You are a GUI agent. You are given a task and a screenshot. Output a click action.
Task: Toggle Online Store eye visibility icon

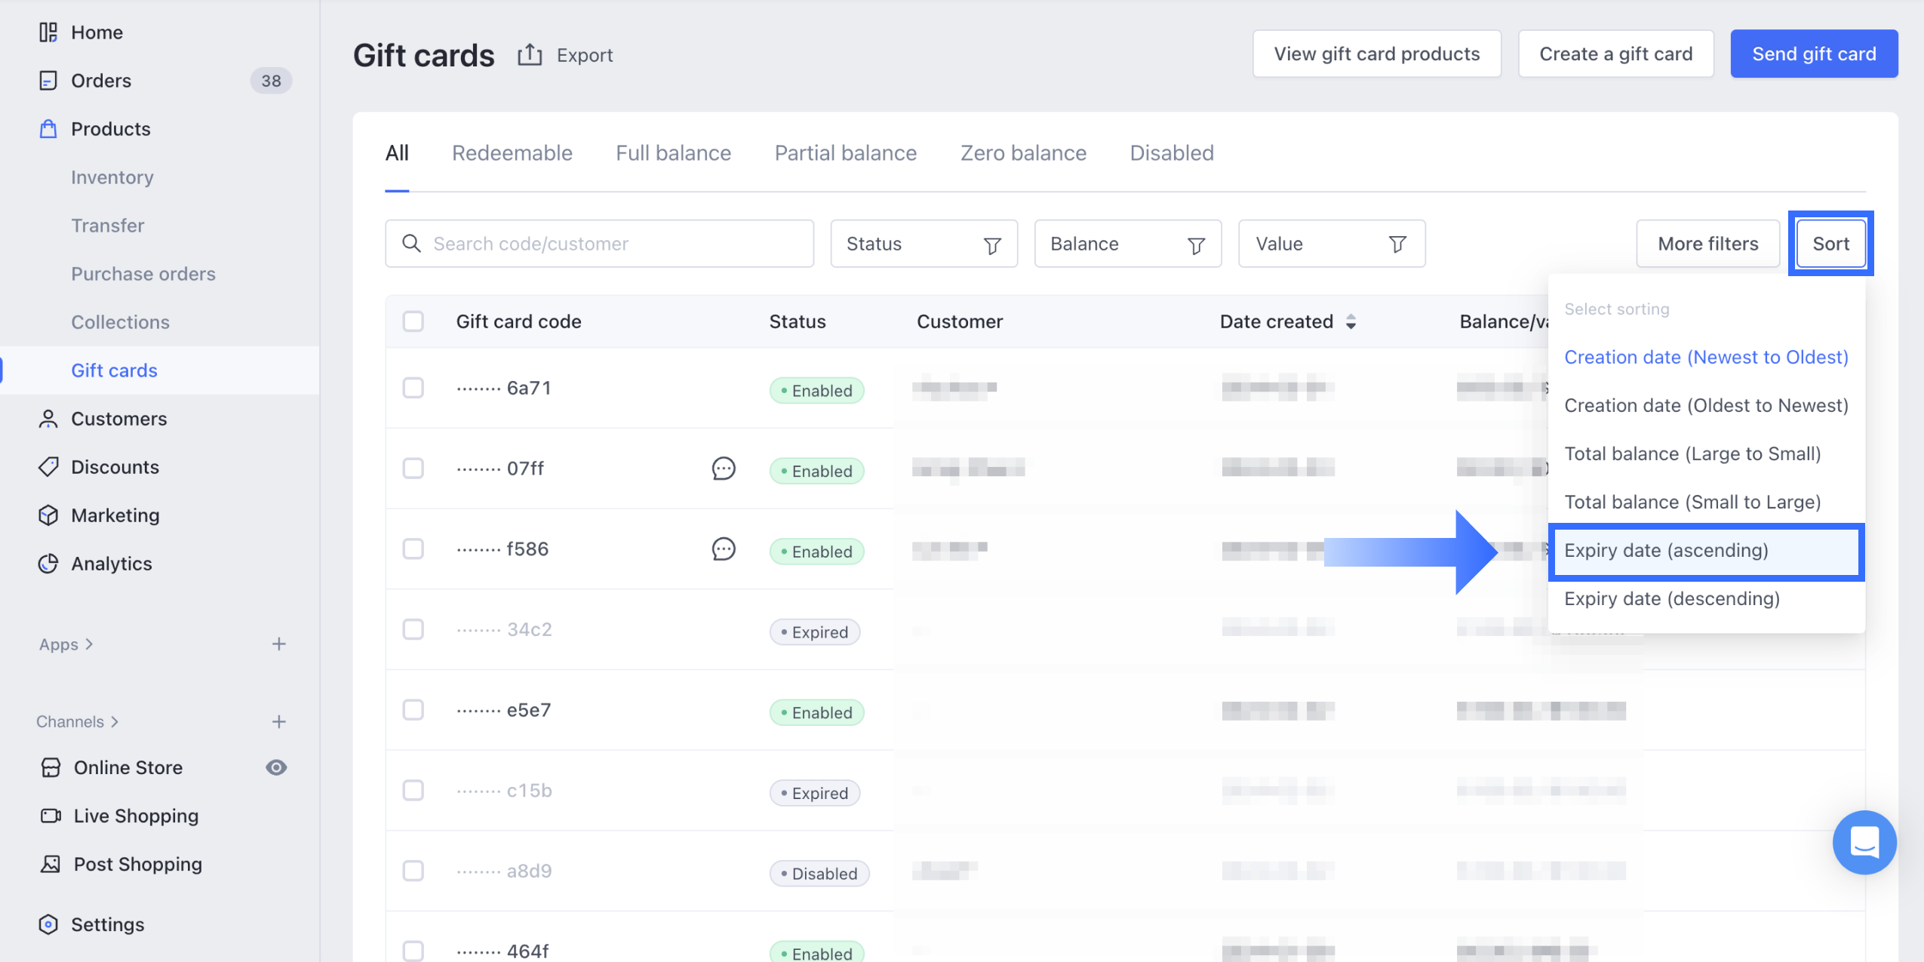coord(276,767)
